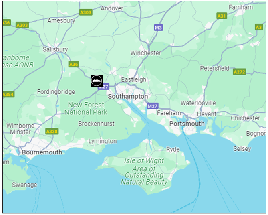Click the A338 road shield
The height and width of the screenshot is (215, 268).
pos(52,132)
